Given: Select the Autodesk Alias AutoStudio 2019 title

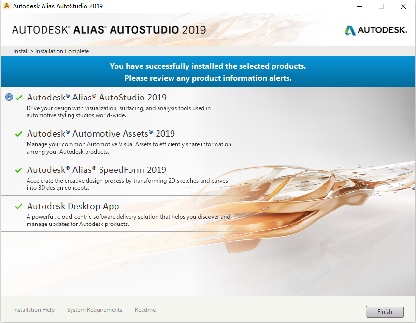Looking at the screenshot, I should tap(97, 98).
